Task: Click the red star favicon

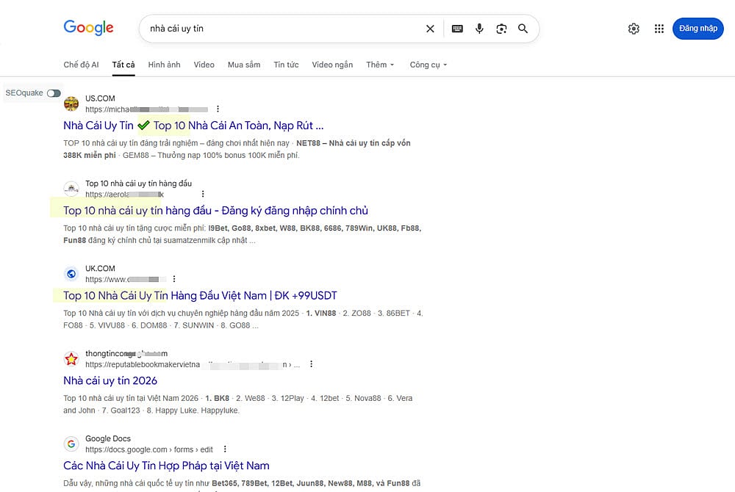Action: [x=71, y=359]
